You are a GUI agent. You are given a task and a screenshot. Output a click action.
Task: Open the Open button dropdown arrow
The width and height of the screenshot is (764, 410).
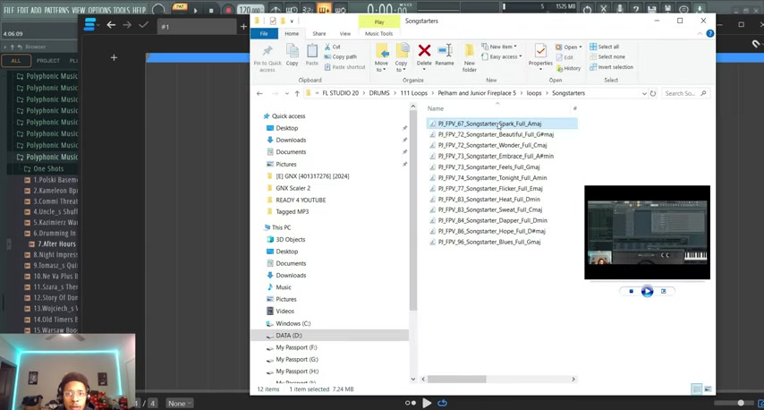pos(581,47)
